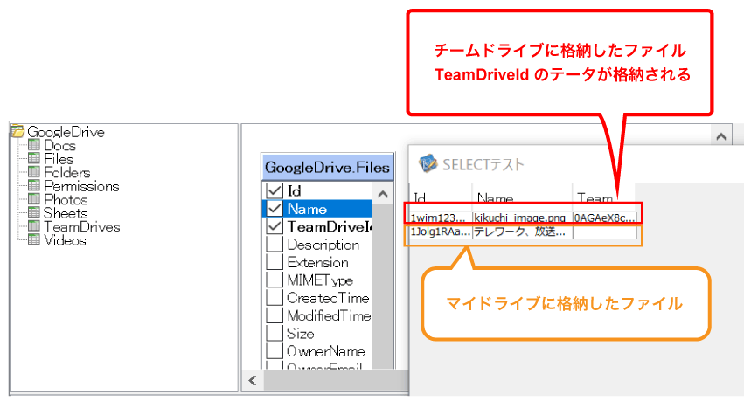Click the SELECTテスト window title
Screen dimensions: 744x401
tap(483, 164)
